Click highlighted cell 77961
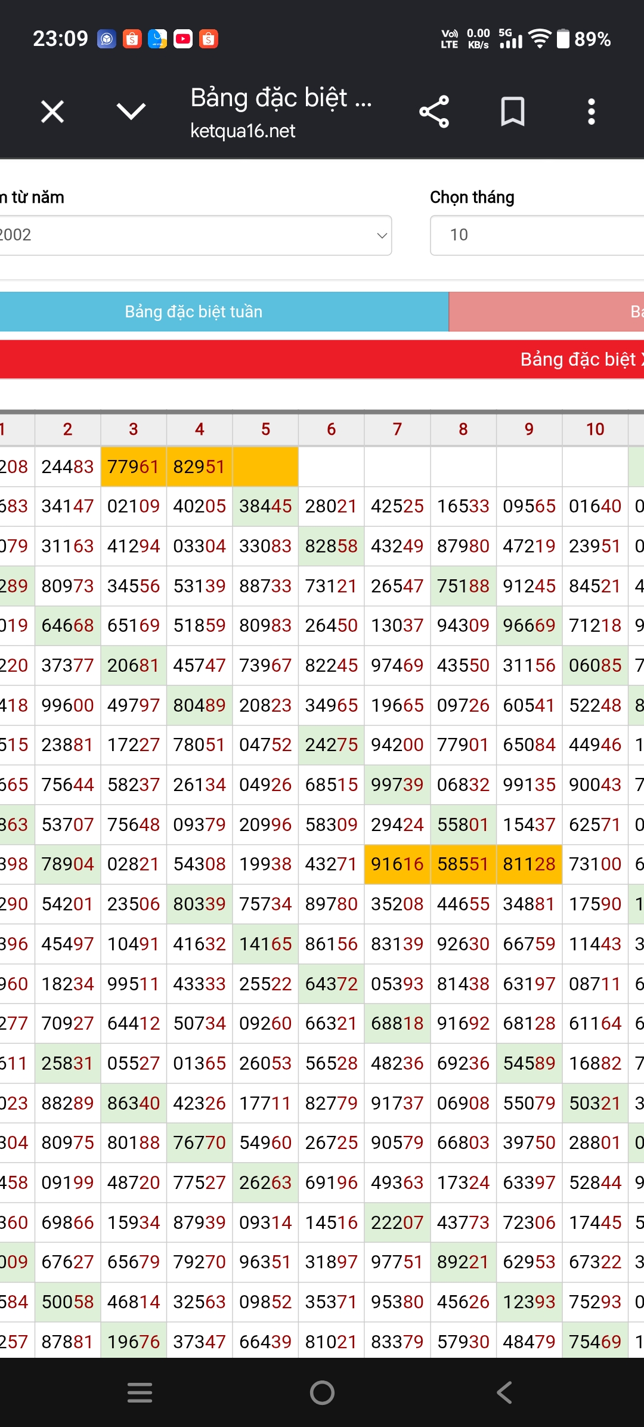 tap(134, 467)
